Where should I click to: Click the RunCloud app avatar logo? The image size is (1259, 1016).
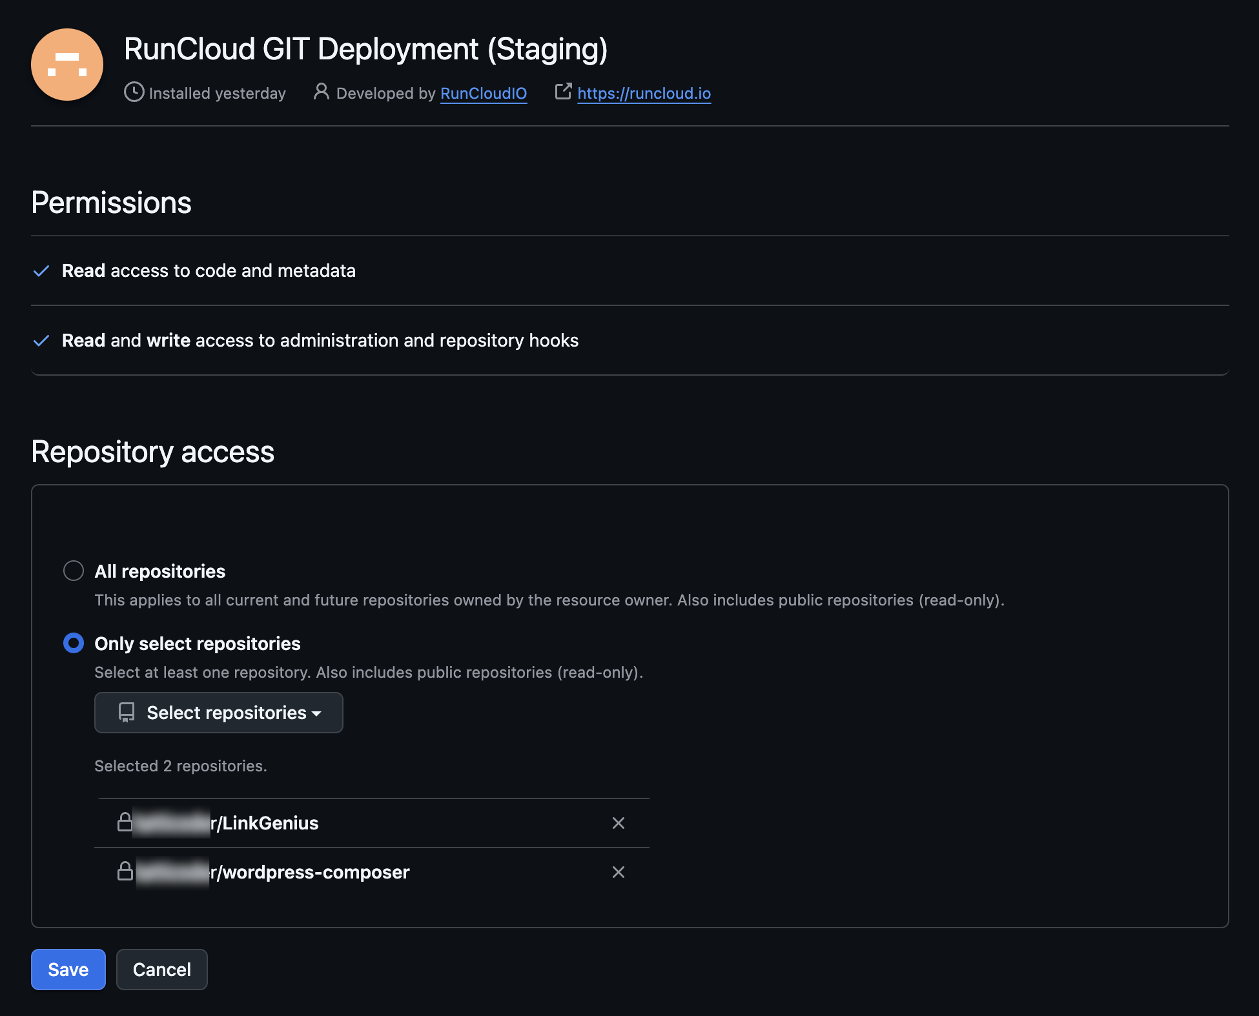[x=67, y=65]
